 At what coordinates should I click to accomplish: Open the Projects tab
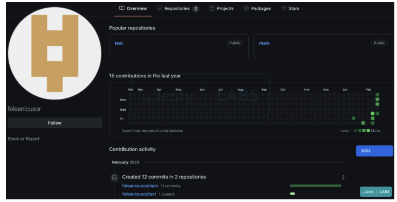click(x=225, y=9)
